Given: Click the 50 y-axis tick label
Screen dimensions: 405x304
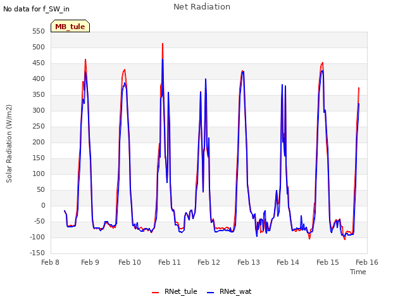Looking at the screenshot, I should (40, 190).
